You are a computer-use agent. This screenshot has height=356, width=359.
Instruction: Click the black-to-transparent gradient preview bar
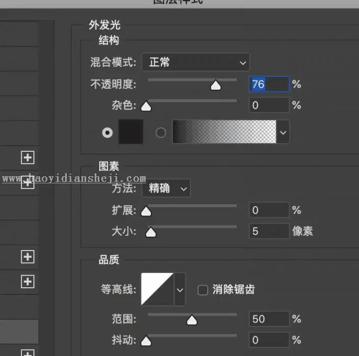click(225, 131)
